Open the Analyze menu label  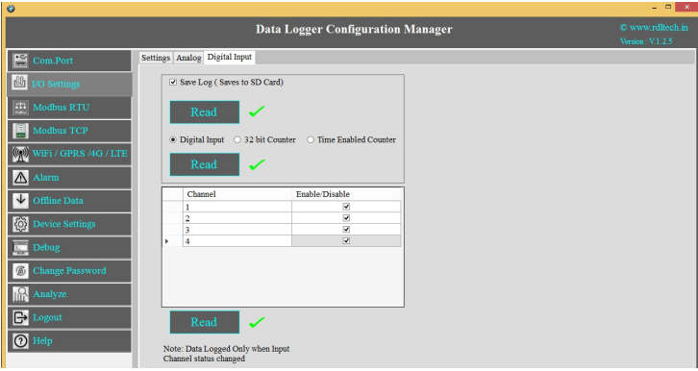coord(49,294)
